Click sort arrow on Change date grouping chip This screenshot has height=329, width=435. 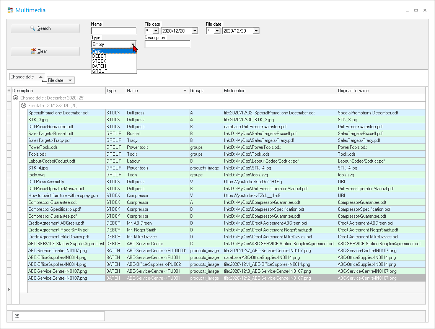coord(41,77)
